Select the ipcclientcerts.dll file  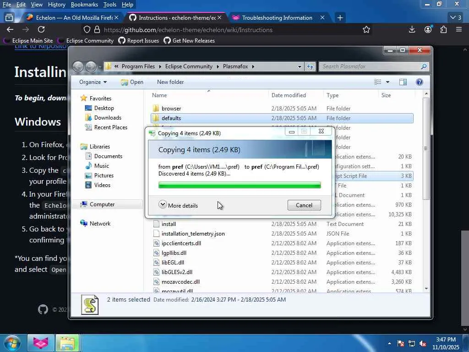pos(282,243)
